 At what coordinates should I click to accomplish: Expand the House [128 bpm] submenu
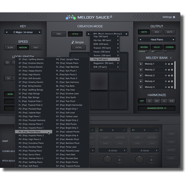[105, 52]
